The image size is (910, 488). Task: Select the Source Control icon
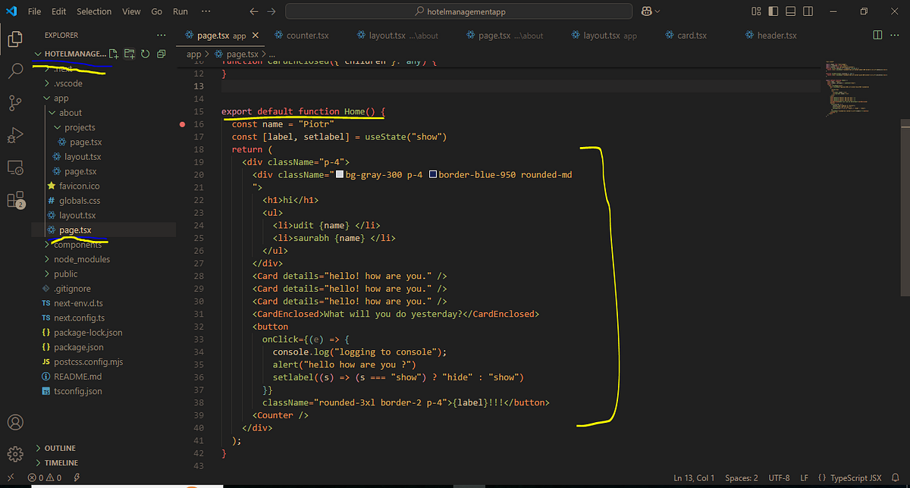16,102
